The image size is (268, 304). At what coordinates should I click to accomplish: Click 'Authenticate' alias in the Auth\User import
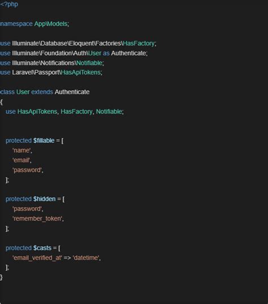[x=128, y=53]
